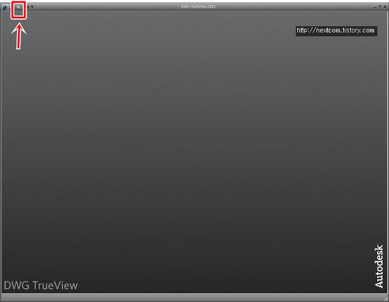The height and width of the screenshot is (302, 389).
Task: Click the Open file icon in quick access toolbar
Action: (x=18, y=7)
